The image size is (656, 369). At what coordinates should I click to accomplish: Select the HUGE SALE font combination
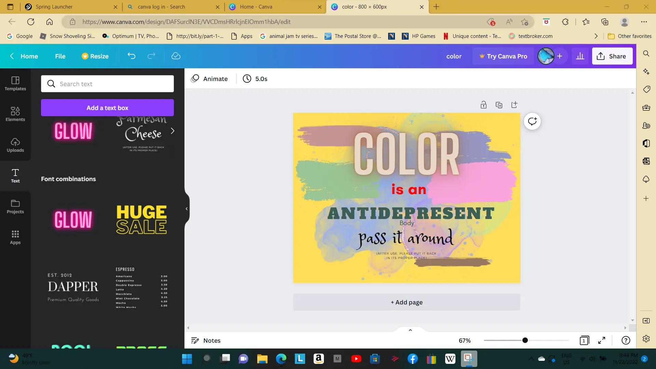pos(141,219)
